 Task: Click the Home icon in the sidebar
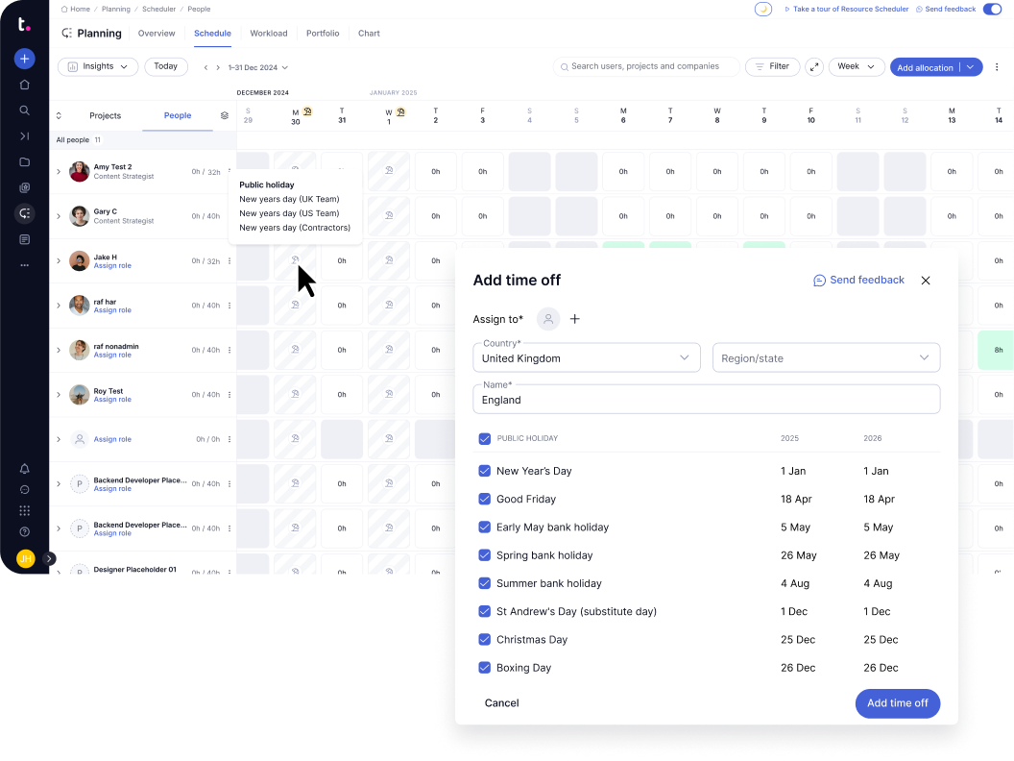point(25,85)
